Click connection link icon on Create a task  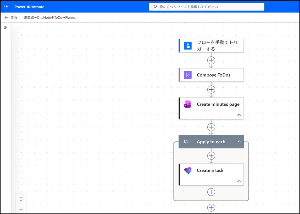click(x=238, y=181)
